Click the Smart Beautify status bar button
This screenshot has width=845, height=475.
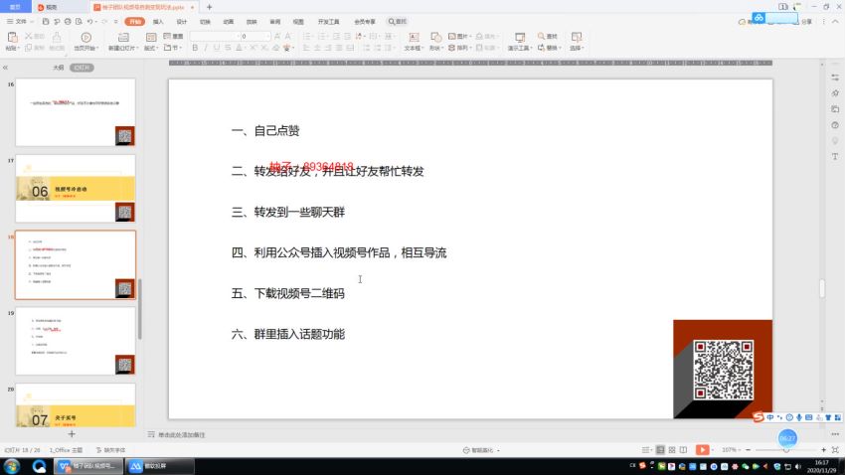coord(481,450)
